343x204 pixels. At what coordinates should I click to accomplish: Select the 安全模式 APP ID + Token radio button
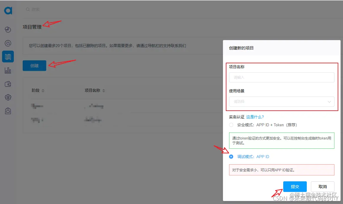[x=231, y=125]
